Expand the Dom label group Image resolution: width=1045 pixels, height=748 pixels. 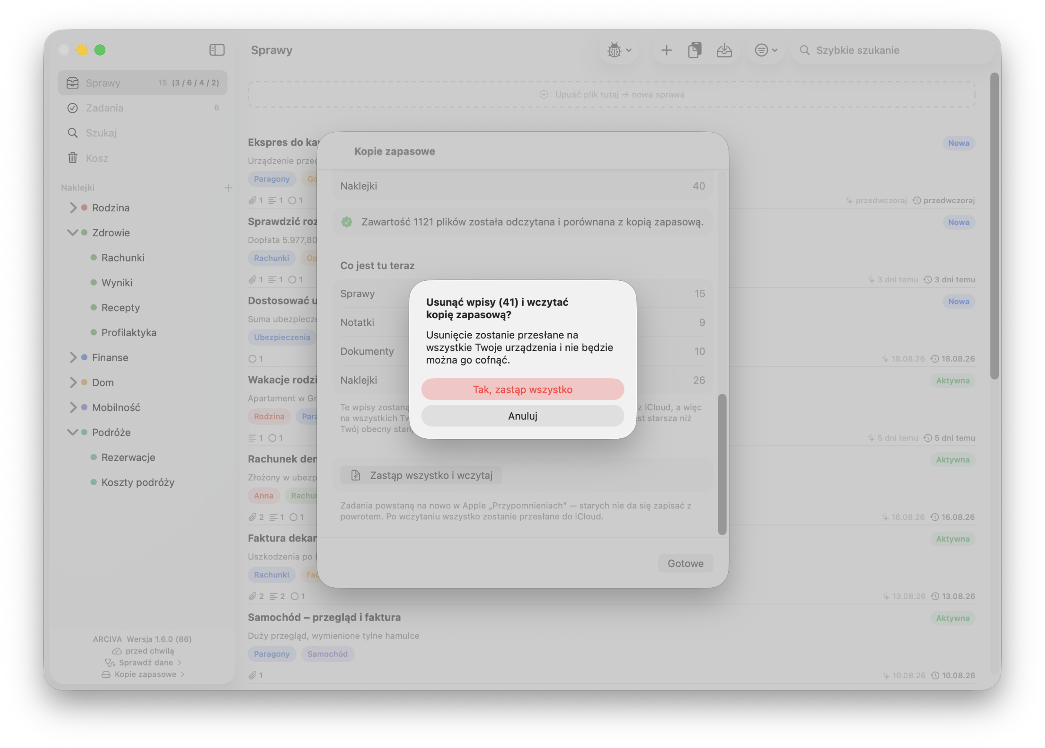click(x=72, y=382)
